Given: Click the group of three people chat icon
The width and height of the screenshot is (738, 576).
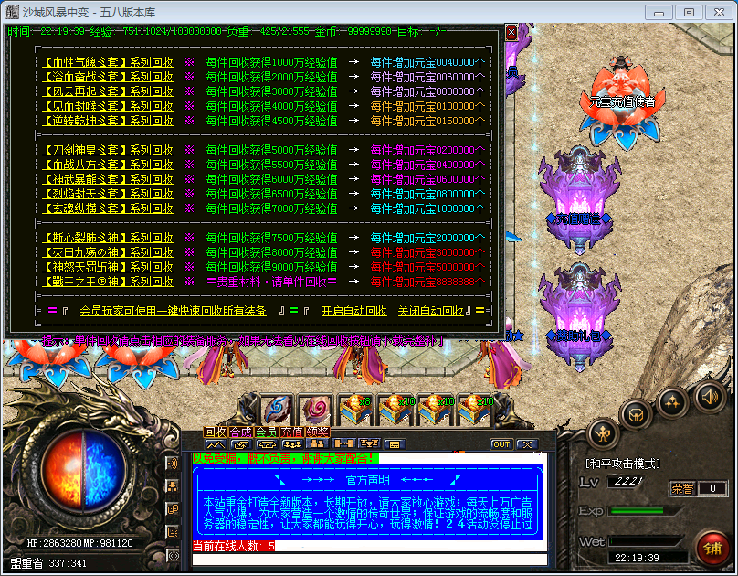Looking at the screenshot, I should click(x=291, y=444).
